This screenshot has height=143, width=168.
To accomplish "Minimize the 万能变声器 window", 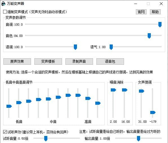I will tap(136, 4).
